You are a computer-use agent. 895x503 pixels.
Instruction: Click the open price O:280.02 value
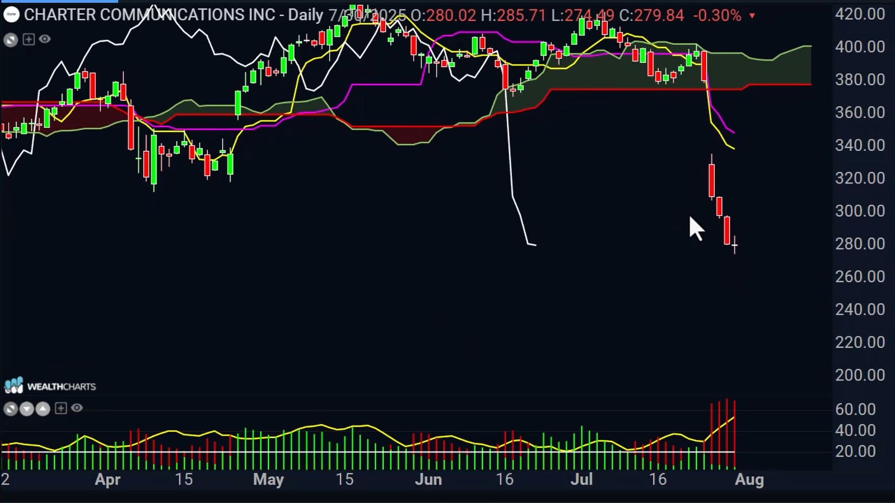(x=443, y=15)
